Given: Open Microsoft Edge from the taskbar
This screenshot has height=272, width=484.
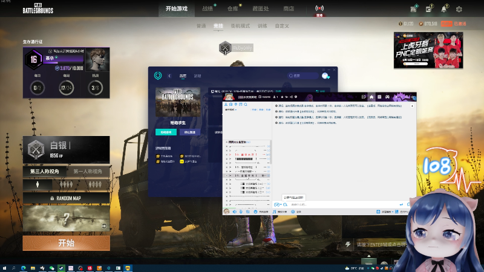Looking at the screenshot, I should coord(24,268).
